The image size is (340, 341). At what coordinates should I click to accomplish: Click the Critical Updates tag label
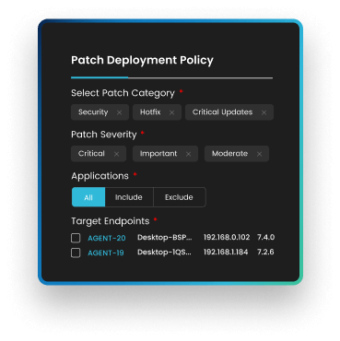(x=222, y=112)
